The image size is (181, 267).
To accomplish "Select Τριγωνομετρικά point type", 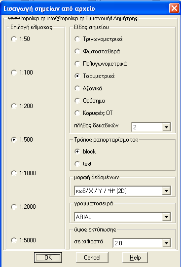I will (x=77, y=39).
